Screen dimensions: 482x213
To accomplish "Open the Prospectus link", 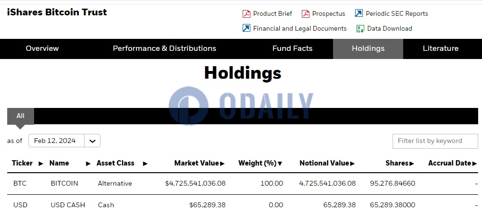I will coord(329,14).
